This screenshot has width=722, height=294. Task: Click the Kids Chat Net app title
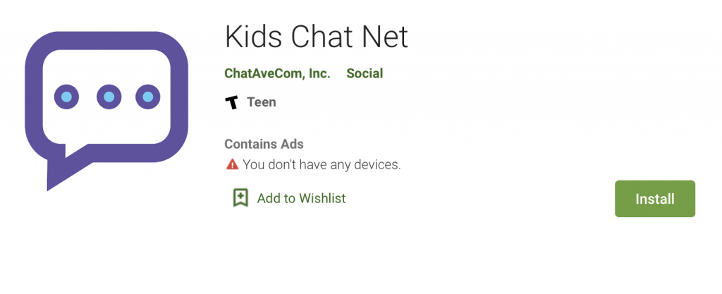[x=317, y=37]
